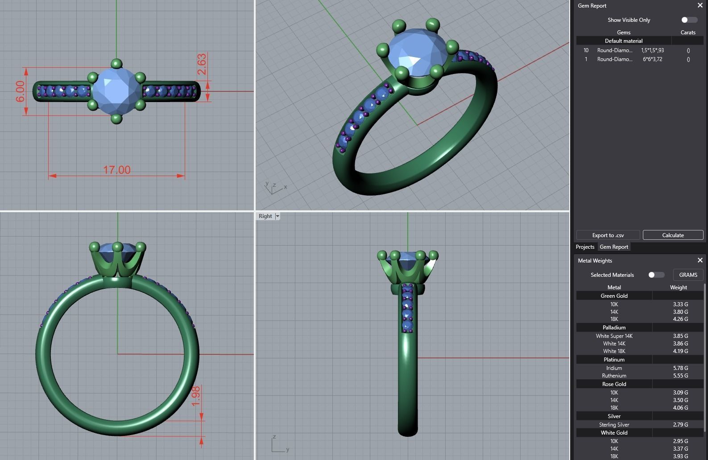Select the Ruthenium 5.55 G row

tap(640, 375)
